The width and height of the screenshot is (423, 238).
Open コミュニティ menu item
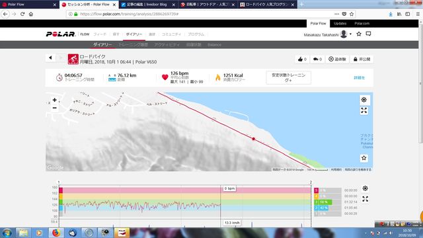pos(171,34)
